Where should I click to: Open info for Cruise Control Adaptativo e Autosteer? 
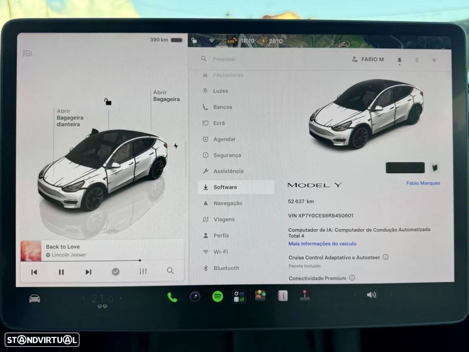(386, 257)
